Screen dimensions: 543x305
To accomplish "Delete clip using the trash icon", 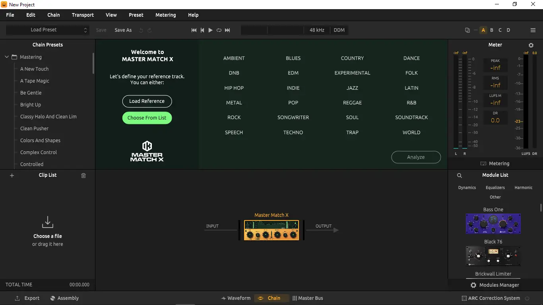I will click(x=83, y=176).
